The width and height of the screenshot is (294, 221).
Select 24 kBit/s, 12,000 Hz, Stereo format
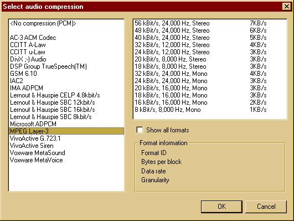(210, 52)
